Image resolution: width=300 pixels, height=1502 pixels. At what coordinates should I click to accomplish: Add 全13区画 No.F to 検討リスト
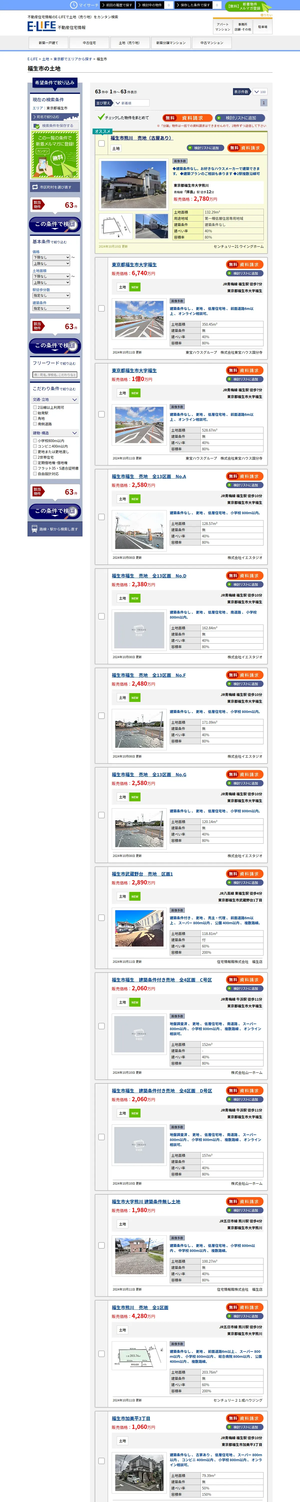pos(245,683)
